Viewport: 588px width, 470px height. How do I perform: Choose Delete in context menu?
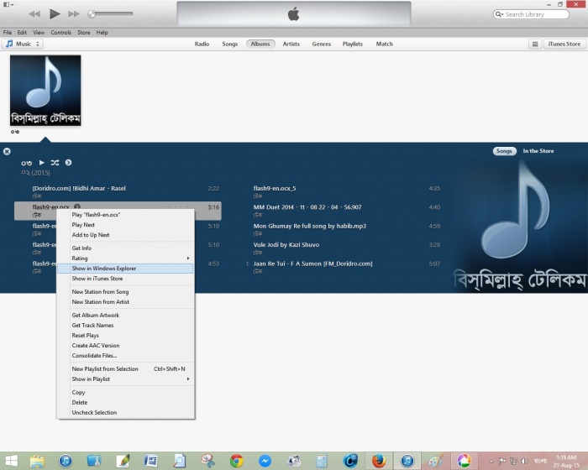[126, 403]
